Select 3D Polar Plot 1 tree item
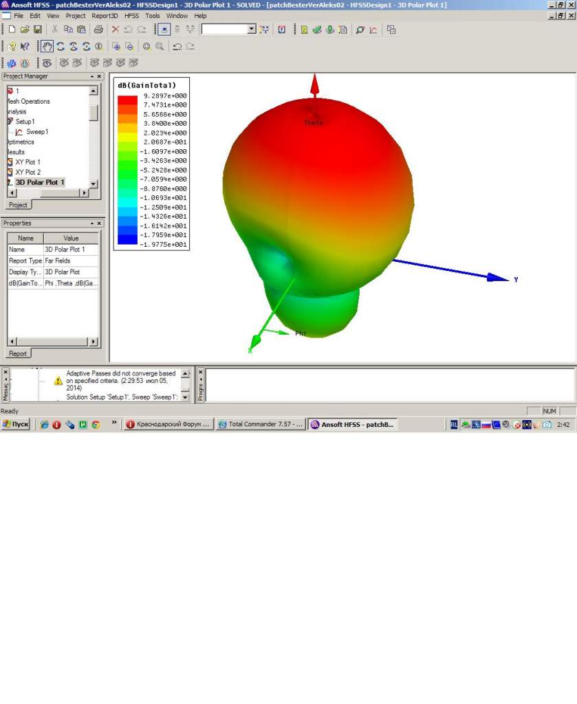 40,182
